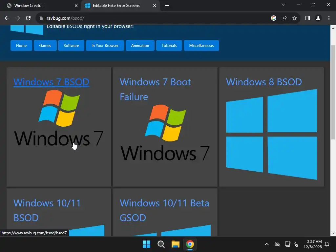Click the Chrome taskbar icon
Image resolution: width=336 pixels, height=252 pixels.
point(190,244)
